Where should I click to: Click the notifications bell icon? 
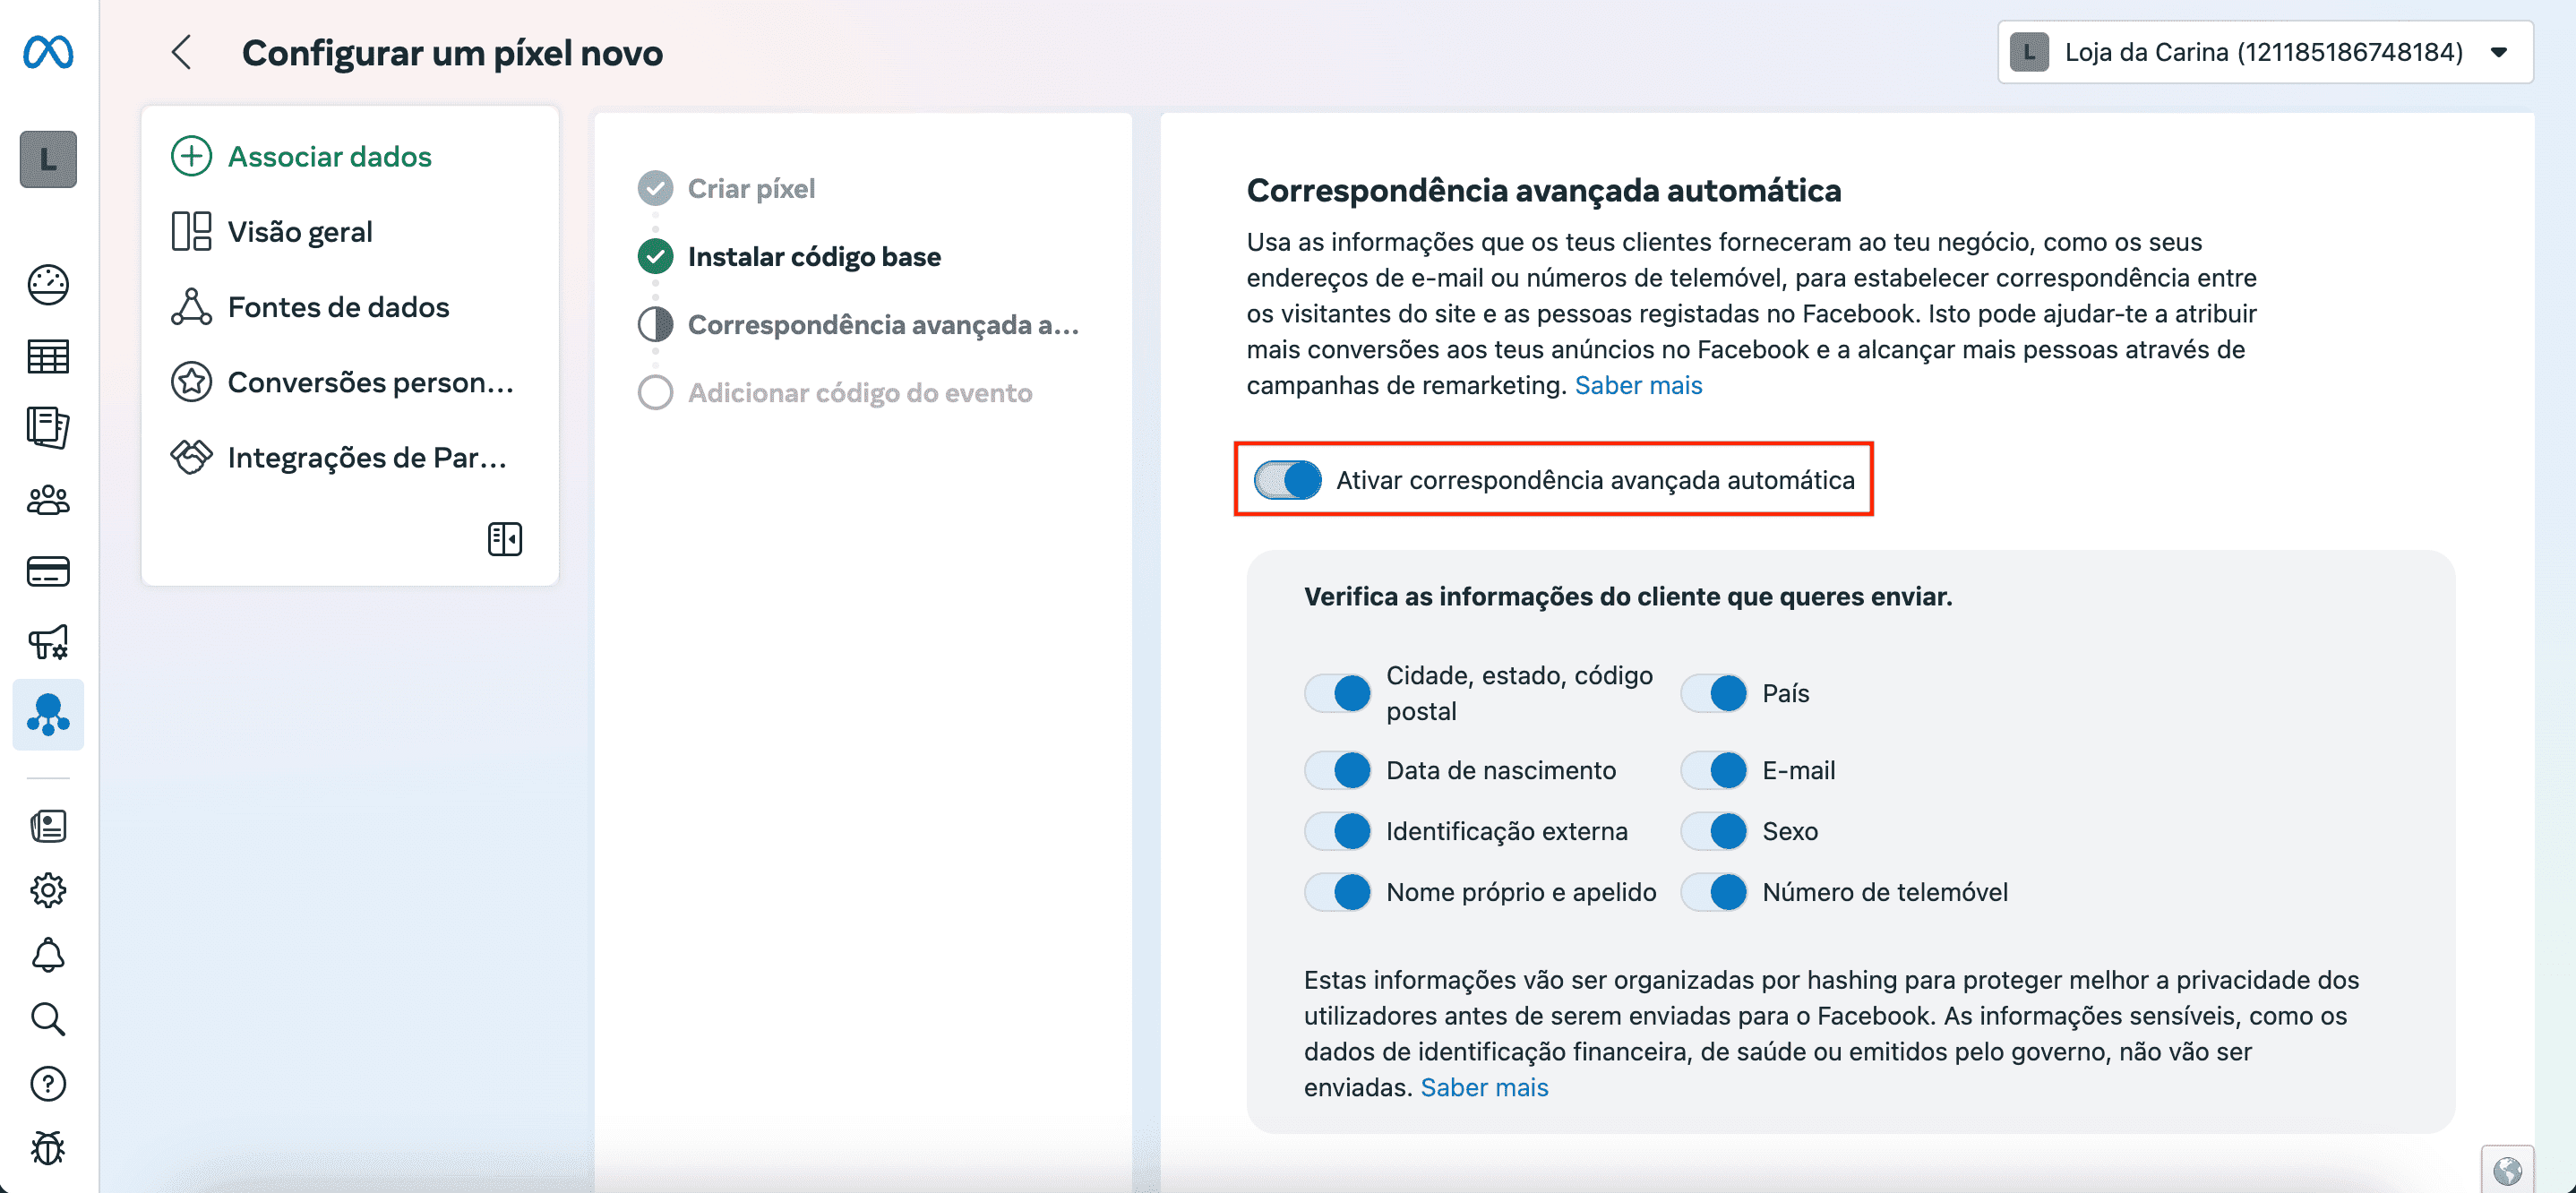click(48, 955)
